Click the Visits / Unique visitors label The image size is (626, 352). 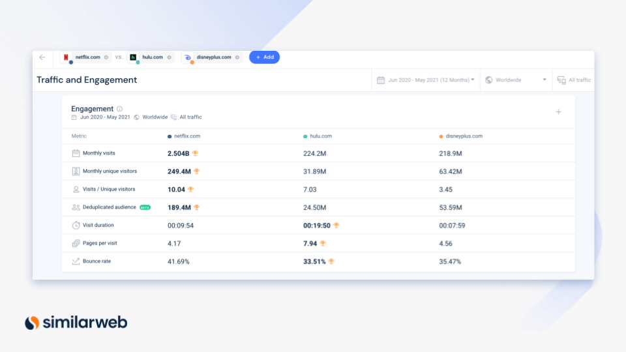[109, 189]
